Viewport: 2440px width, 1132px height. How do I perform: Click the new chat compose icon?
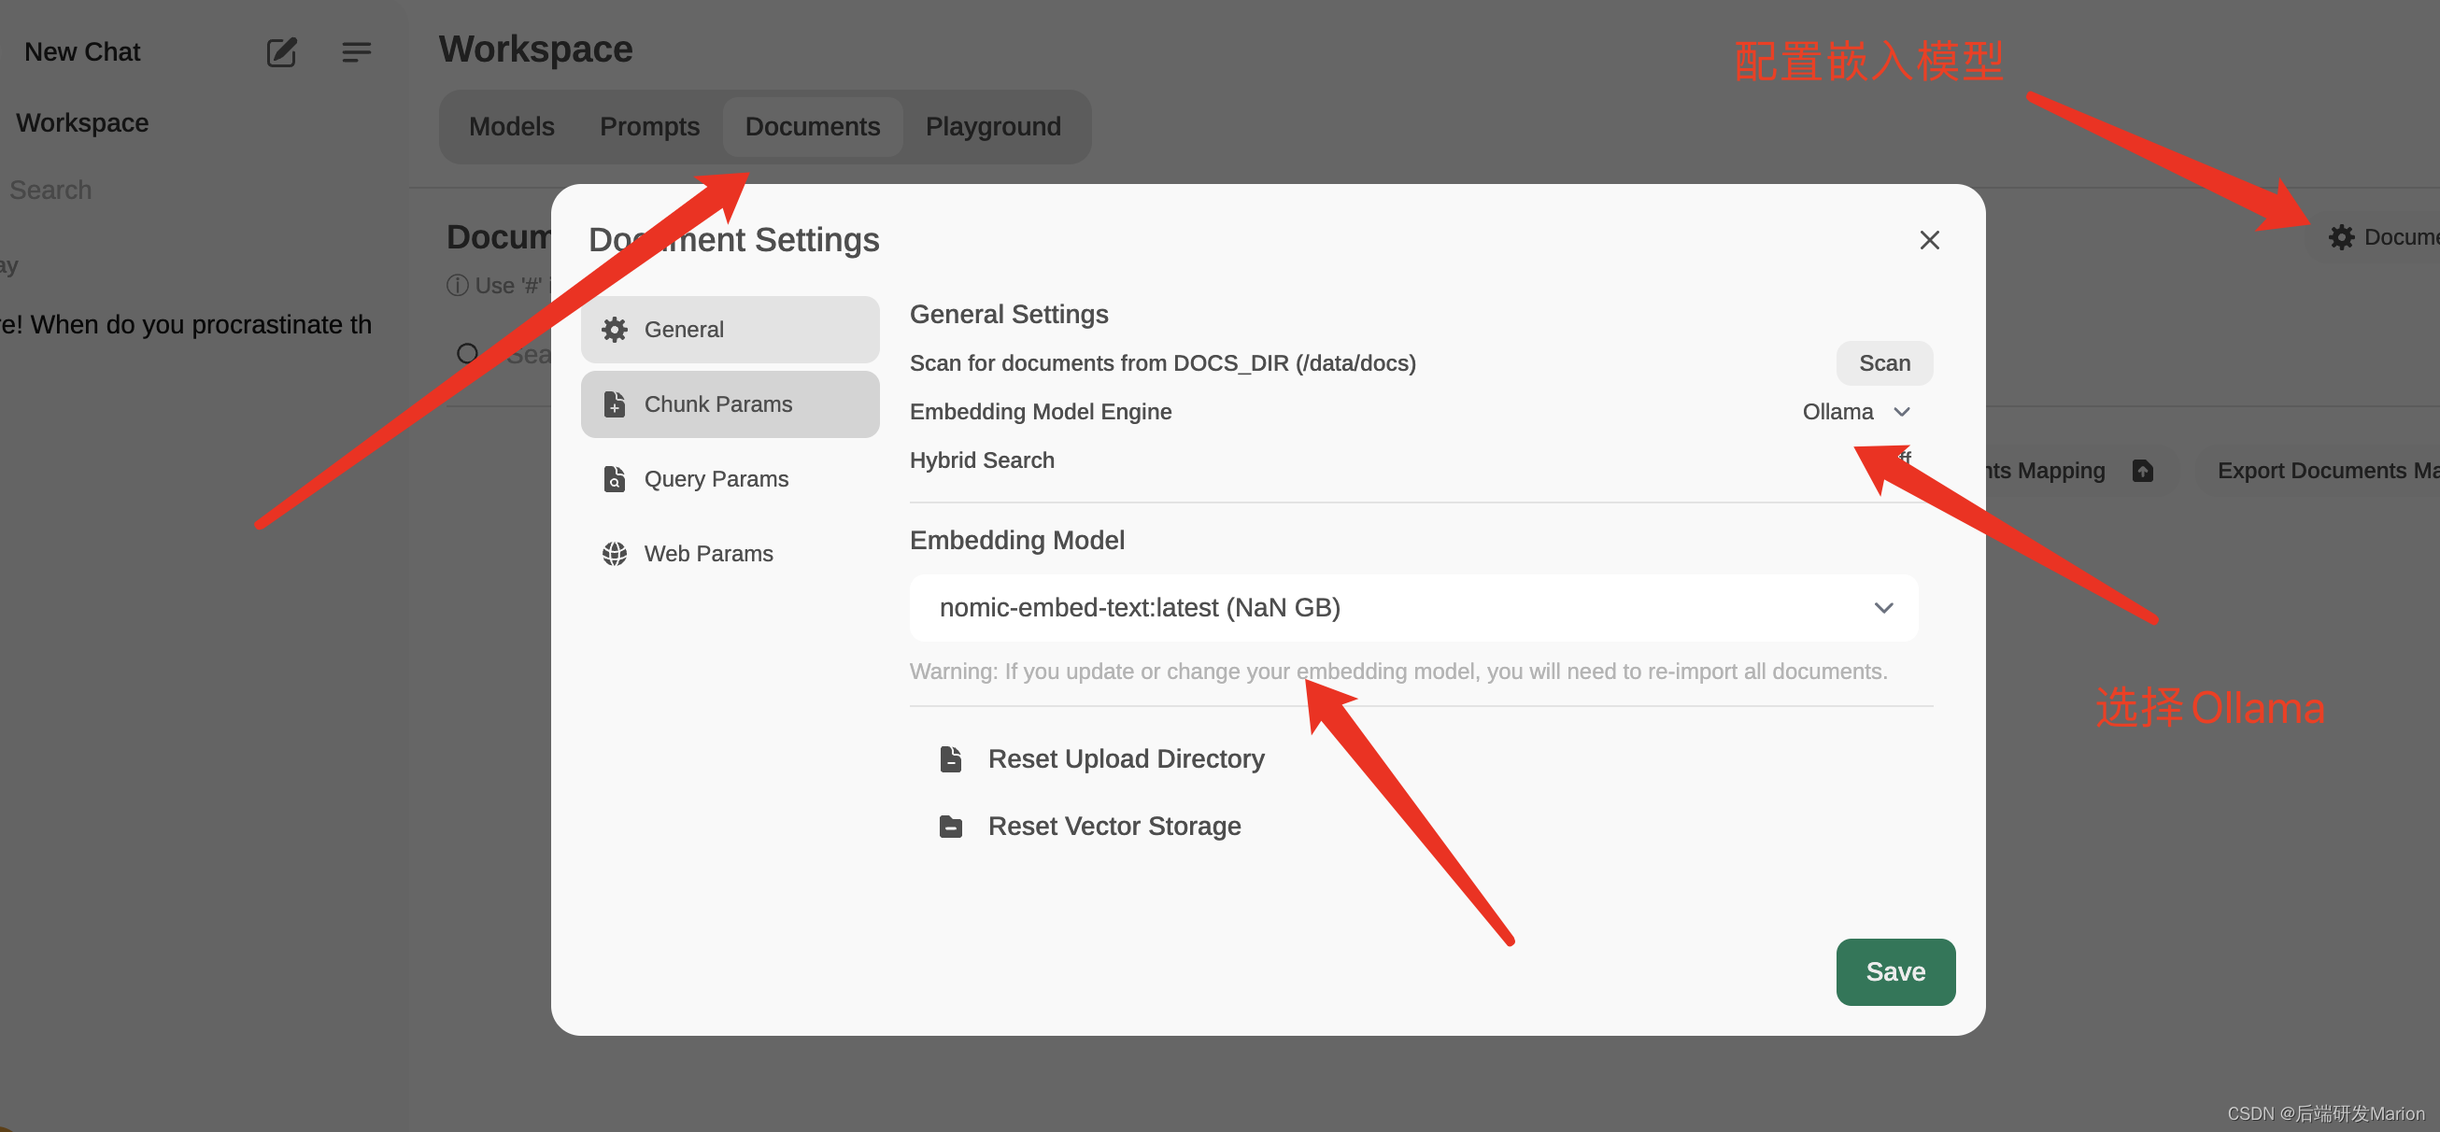point(281,52)
